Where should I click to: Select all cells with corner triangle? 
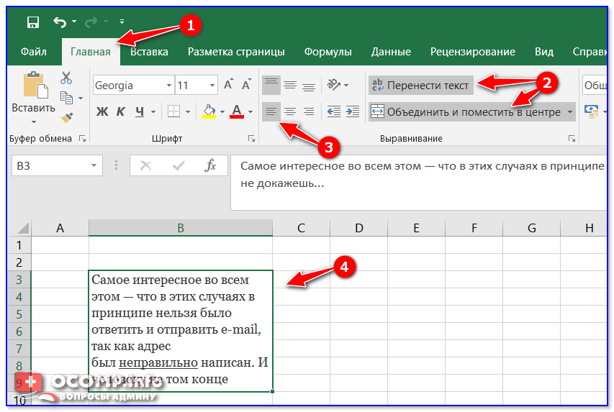pos(22,228)
